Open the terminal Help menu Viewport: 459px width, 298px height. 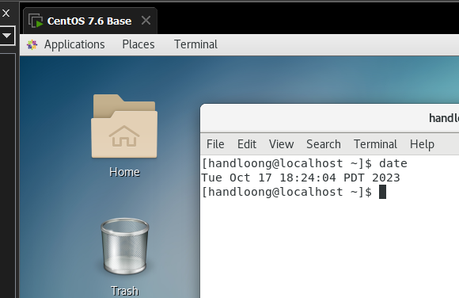pyautogui.click(x=422, y=144)
